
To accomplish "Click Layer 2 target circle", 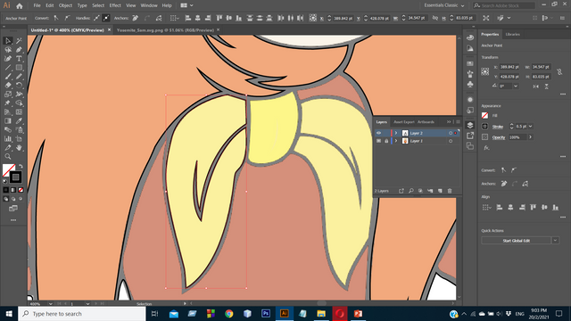I will click(x=451, y=133).
